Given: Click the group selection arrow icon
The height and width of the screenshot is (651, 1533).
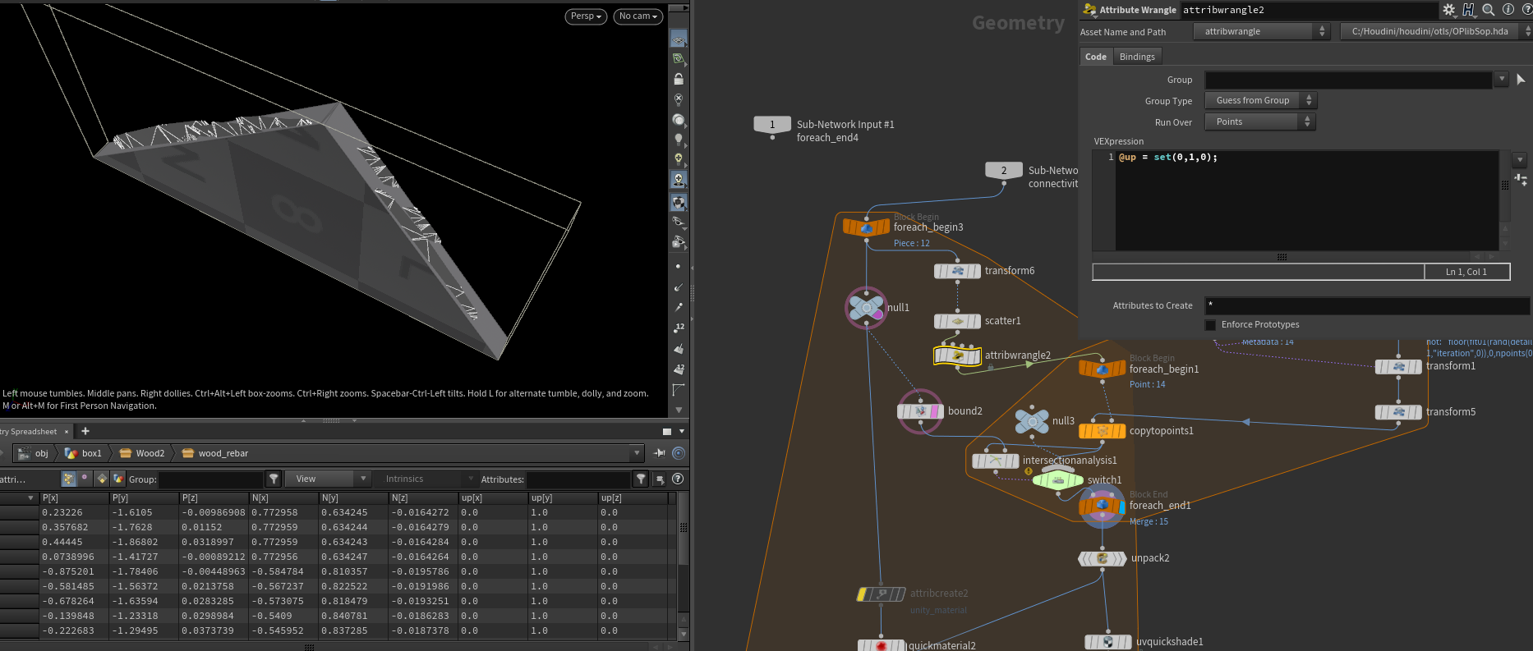Looking at the screenshot, I should [x=1521, y=80].
